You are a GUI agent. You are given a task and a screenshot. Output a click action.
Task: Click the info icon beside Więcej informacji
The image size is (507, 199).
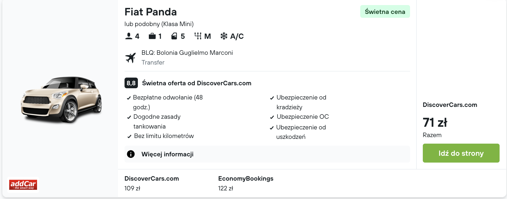[131, 154]
